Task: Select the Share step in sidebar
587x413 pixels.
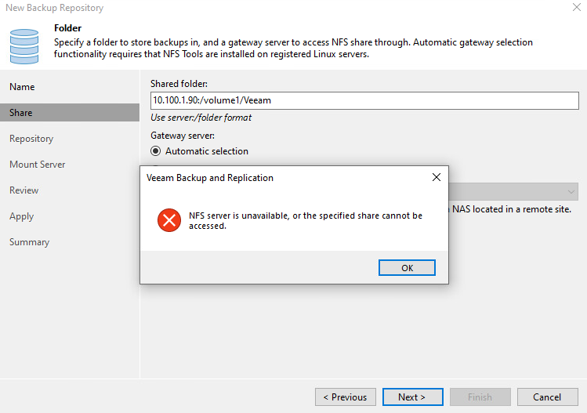Action: [70, 113]
